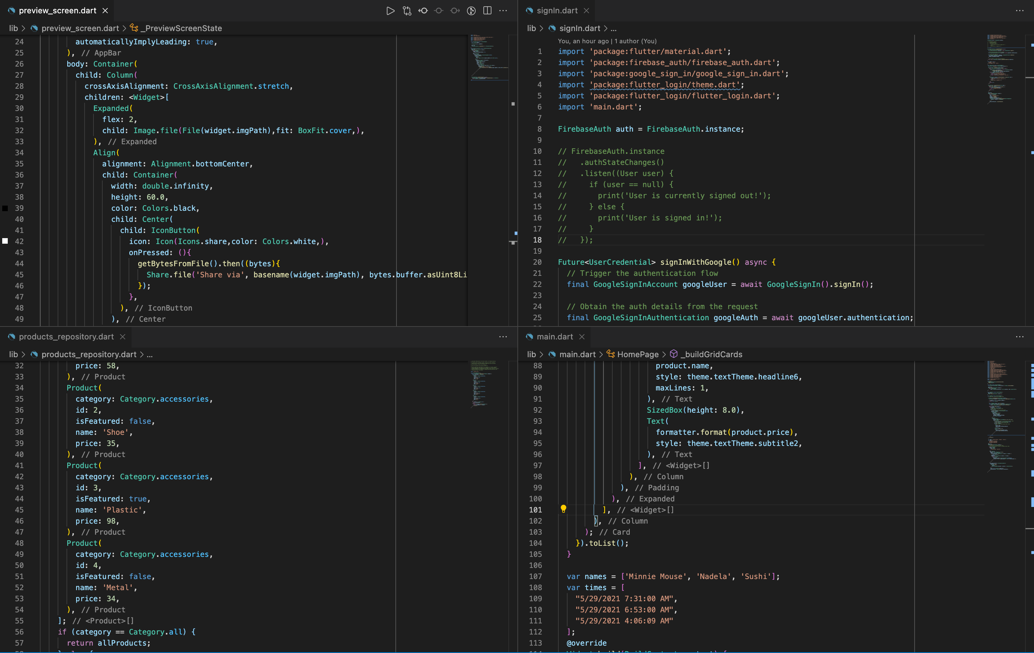Select the main.dart tab
Screen dimensions: 1034x653
[554, 337]
